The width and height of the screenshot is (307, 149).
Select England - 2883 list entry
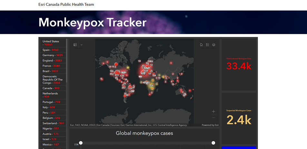tap(53, 61)
